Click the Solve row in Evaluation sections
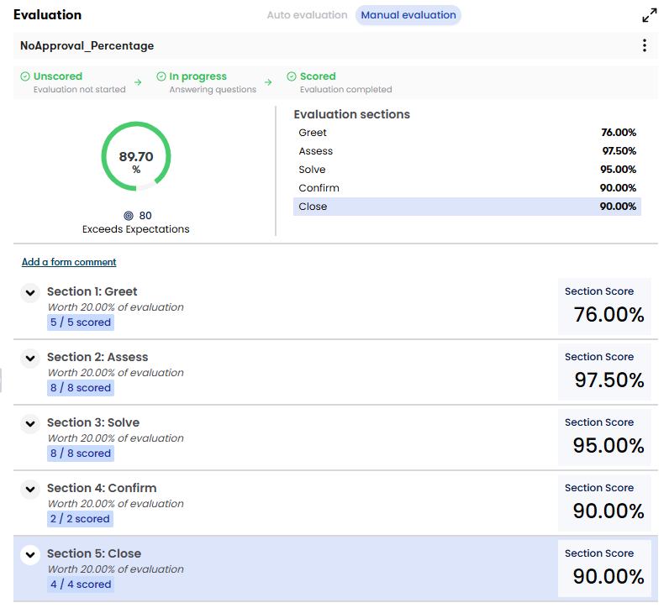The height and width of the screenshot is (608, 669). click(466, 170)
